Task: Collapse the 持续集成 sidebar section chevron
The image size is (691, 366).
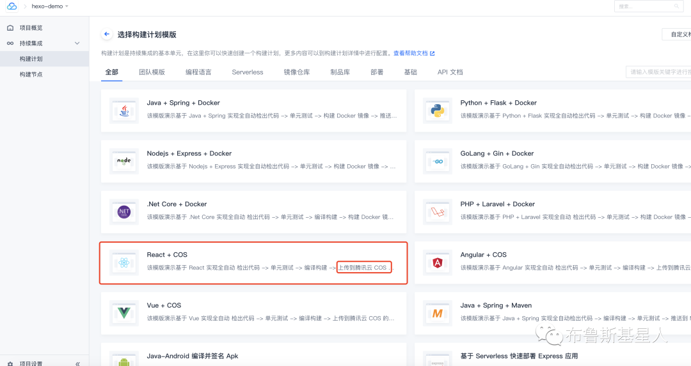Action: click(x=77, y=43)
